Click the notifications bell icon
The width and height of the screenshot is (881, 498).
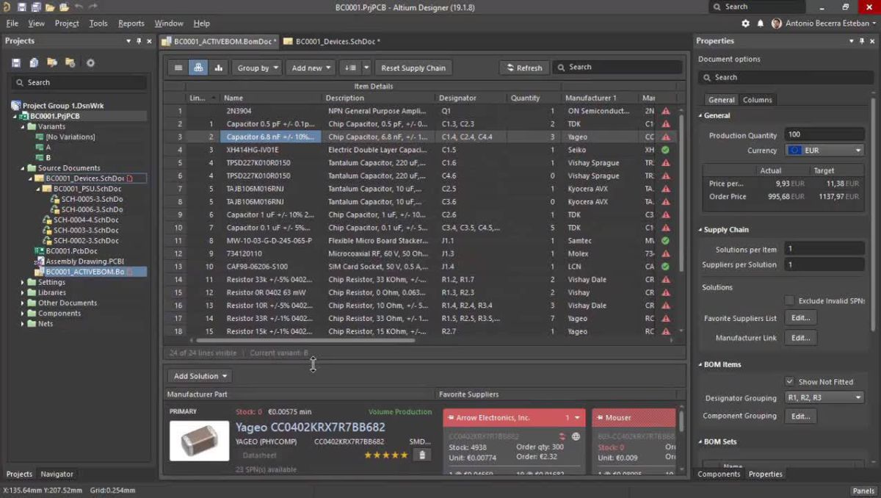pos(760,24)
